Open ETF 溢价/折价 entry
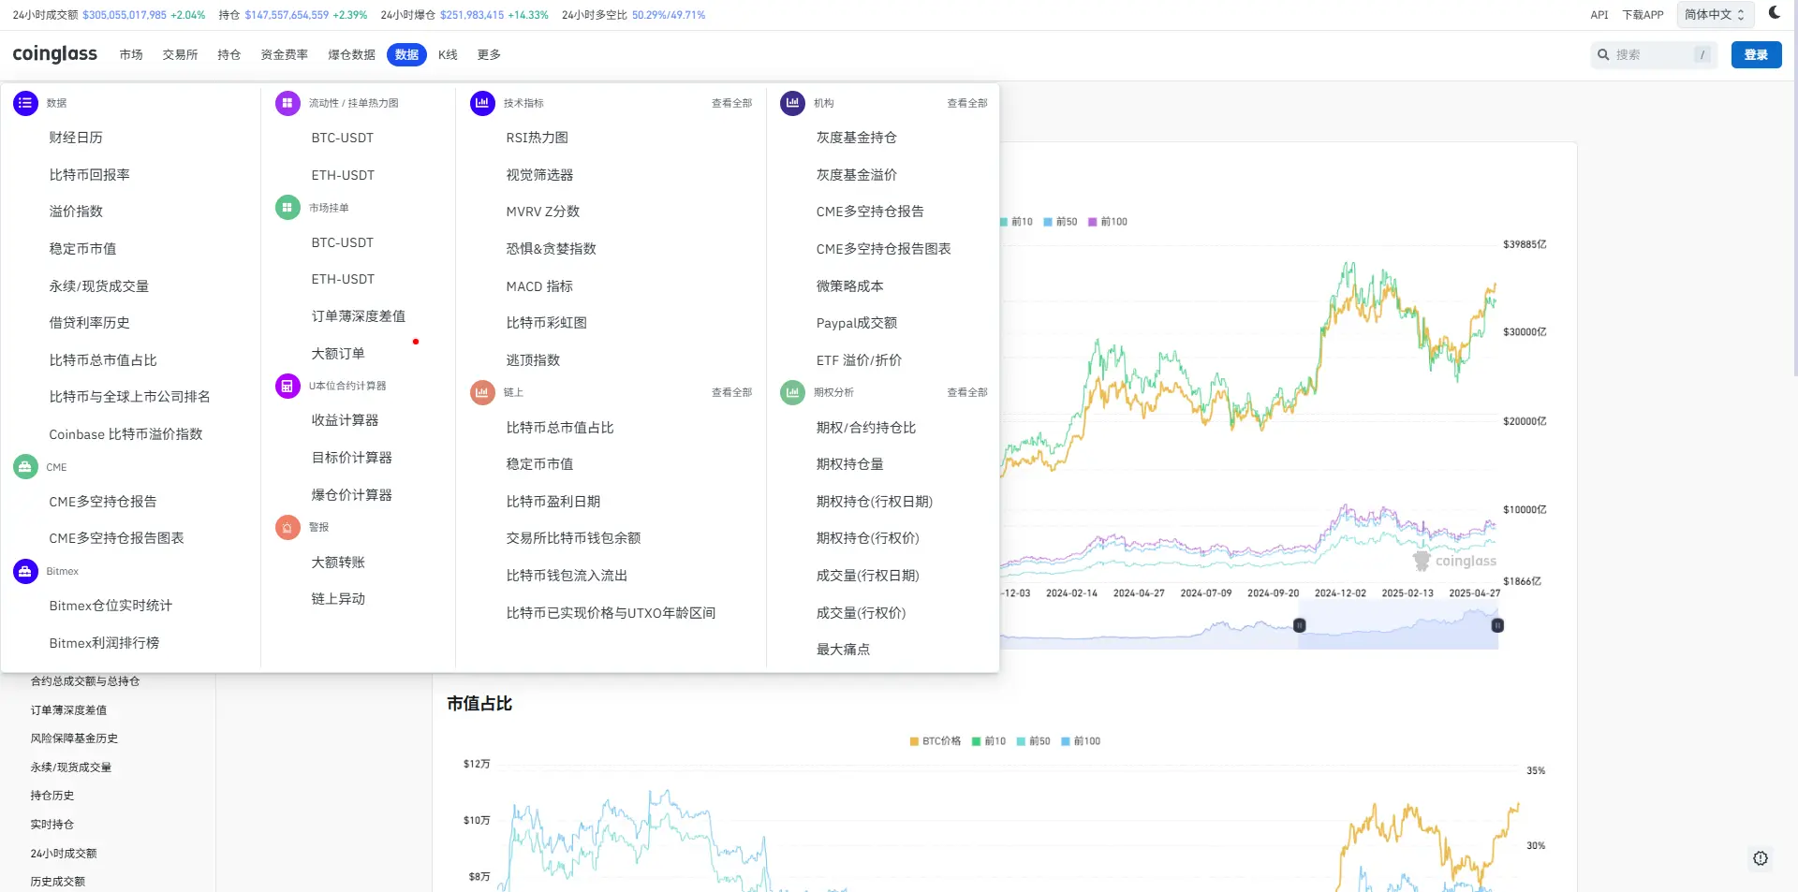1798x892 pixels. (860, 360)
